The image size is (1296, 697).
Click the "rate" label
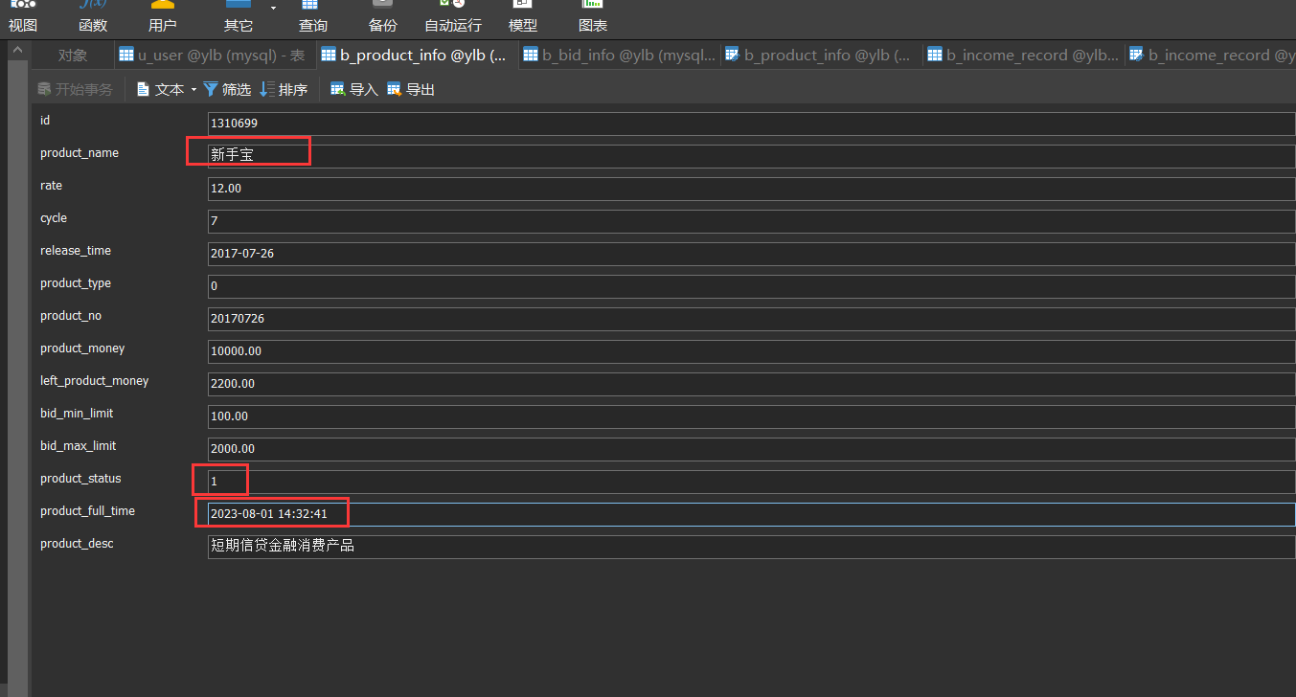click(51, 186)
